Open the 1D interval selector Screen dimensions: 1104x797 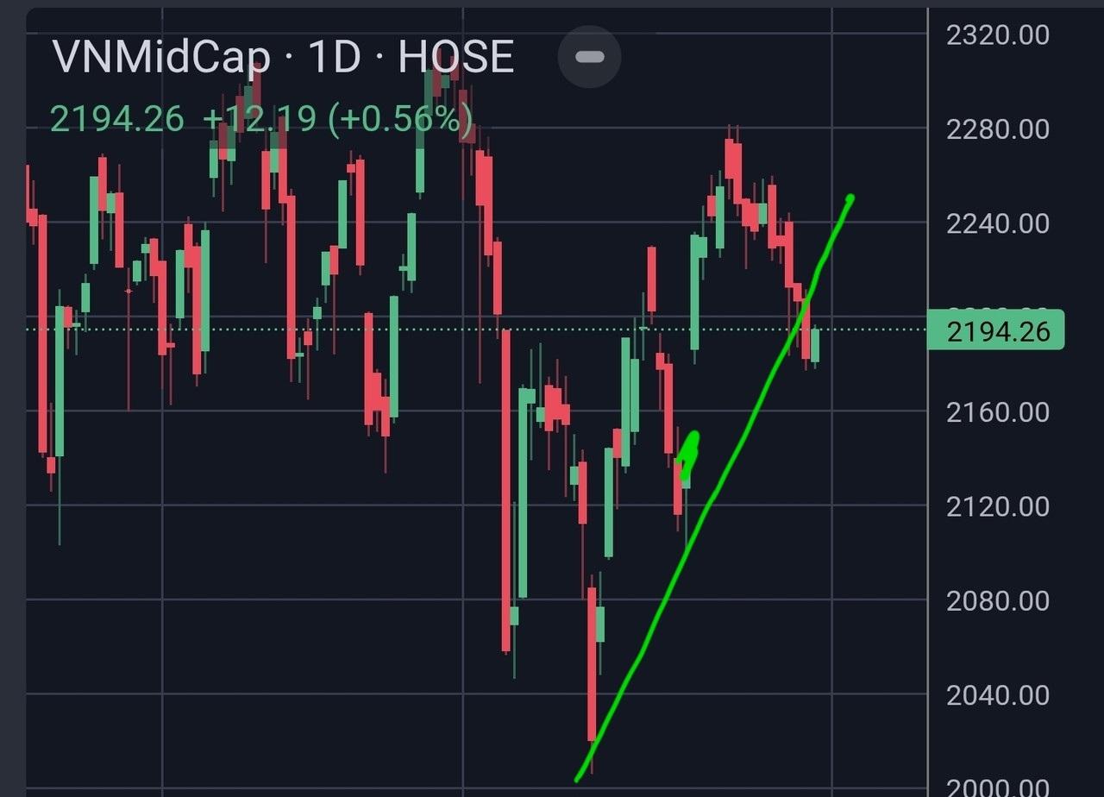(x=334, y=57)
